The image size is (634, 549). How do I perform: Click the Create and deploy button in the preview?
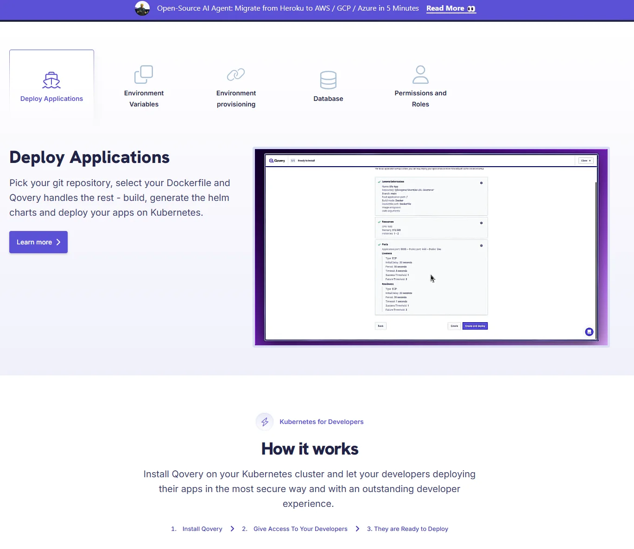[x=475, y=326]
